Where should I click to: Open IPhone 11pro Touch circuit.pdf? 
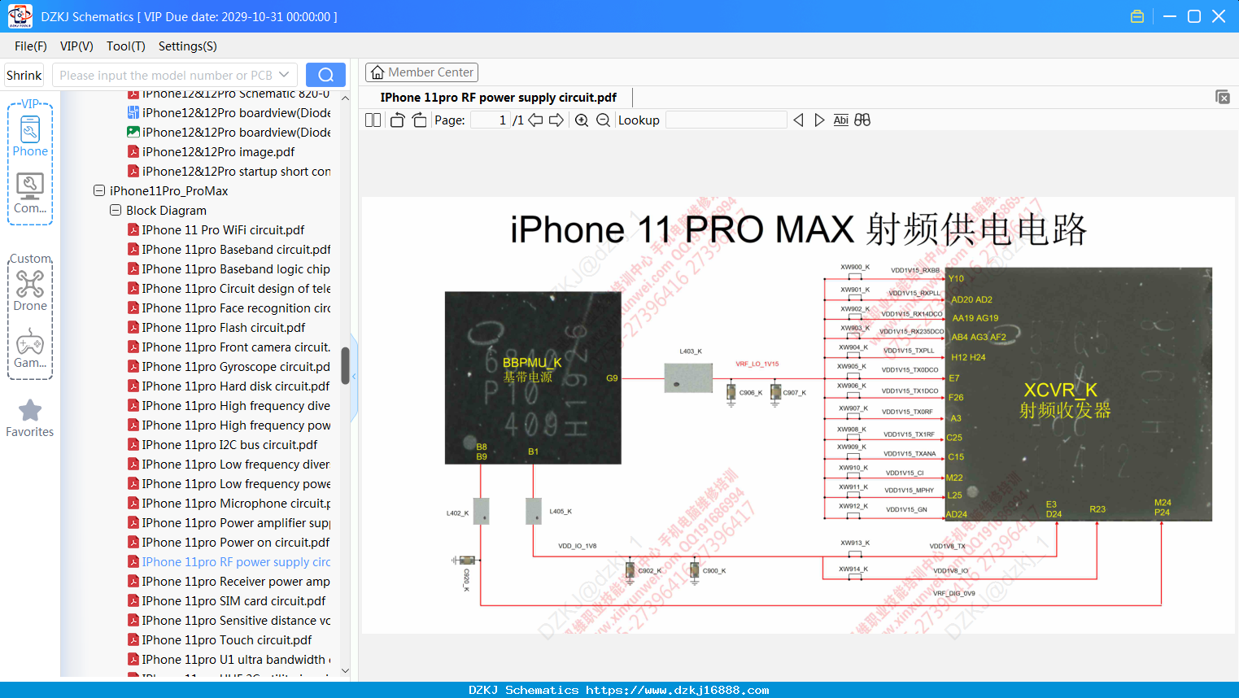coord(227,640)
